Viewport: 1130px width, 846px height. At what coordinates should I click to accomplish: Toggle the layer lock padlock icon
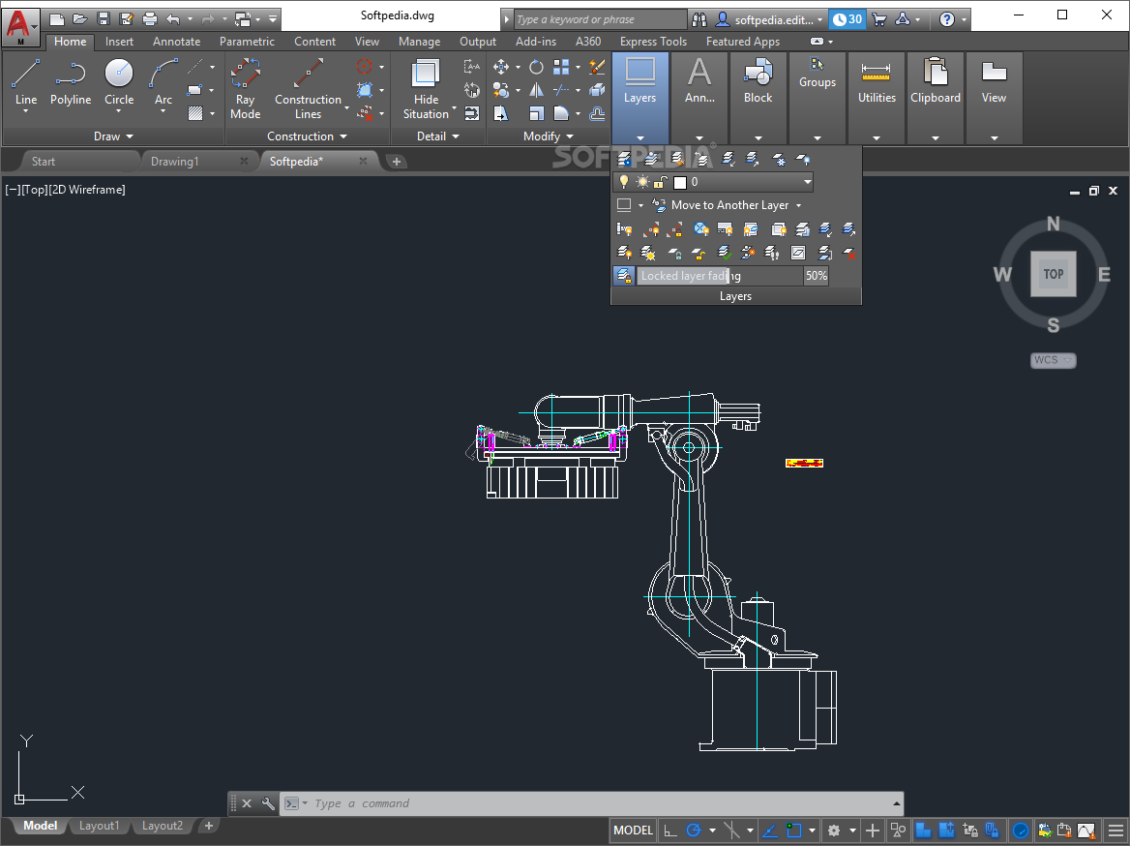pyautogui.click(x=660, y=182)
